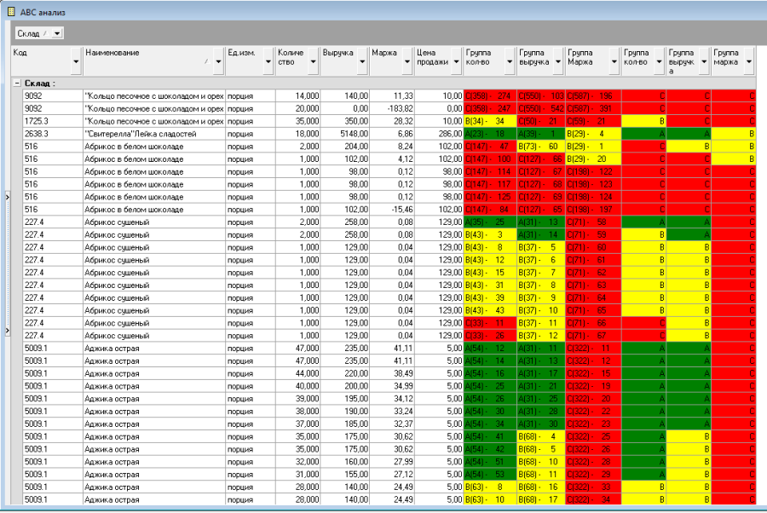Collapse the Склад group row

coord(16,84)
